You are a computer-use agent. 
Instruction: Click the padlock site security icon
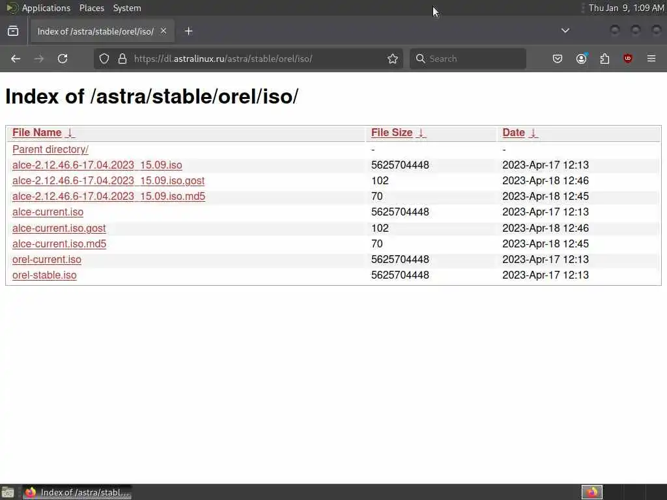(x=122, y=59)
